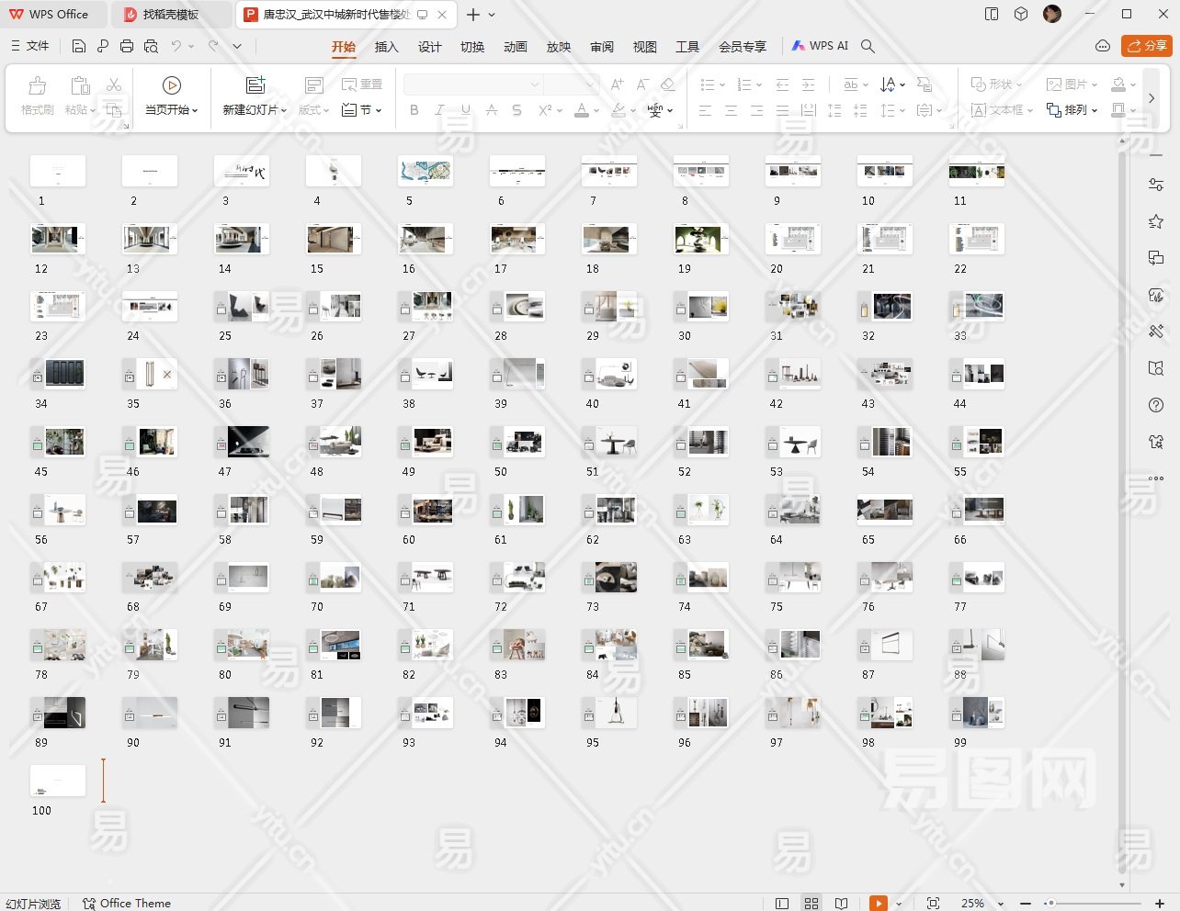Click the new slide icon
This screenshot has width=1180, height=911.
point(255,85)
